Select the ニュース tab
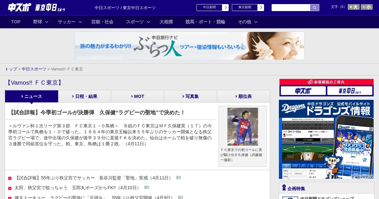379x199 pixels. click(32, 96)
